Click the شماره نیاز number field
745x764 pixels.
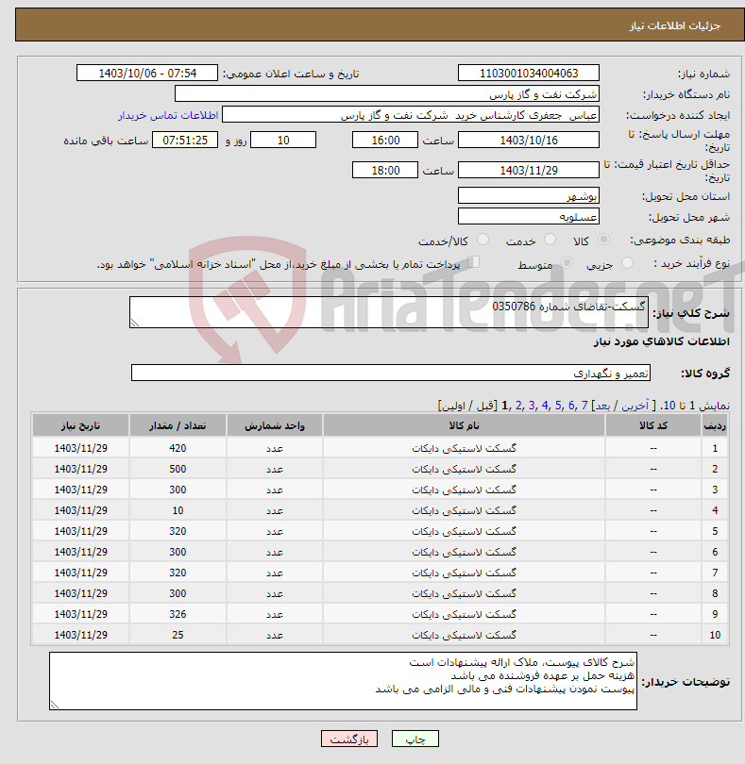coord(529,73)
